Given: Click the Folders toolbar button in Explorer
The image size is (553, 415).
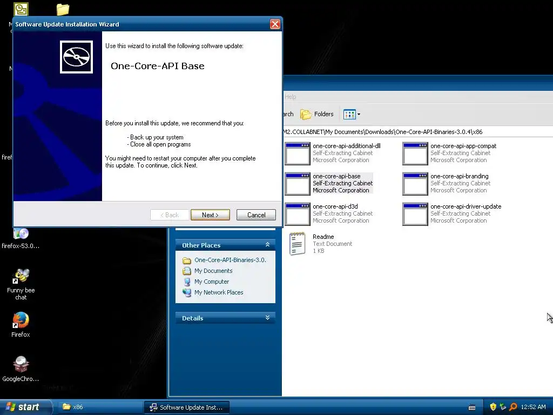Looking at the screenshot, I should click(x=316, y=114).
